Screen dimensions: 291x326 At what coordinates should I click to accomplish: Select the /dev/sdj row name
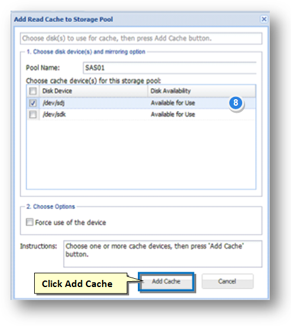(54, 103)
